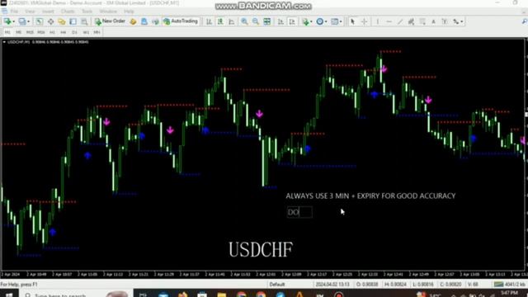The width and height of the screenshot is (528, 297).
Task: Open the Help menu
Action: coord(129,11)
